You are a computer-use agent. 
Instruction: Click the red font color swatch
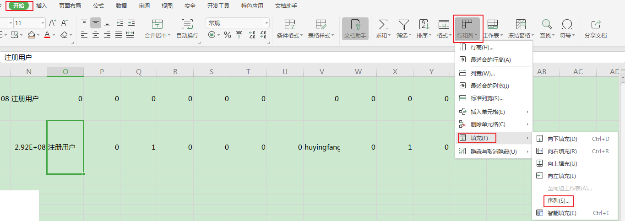47,35
